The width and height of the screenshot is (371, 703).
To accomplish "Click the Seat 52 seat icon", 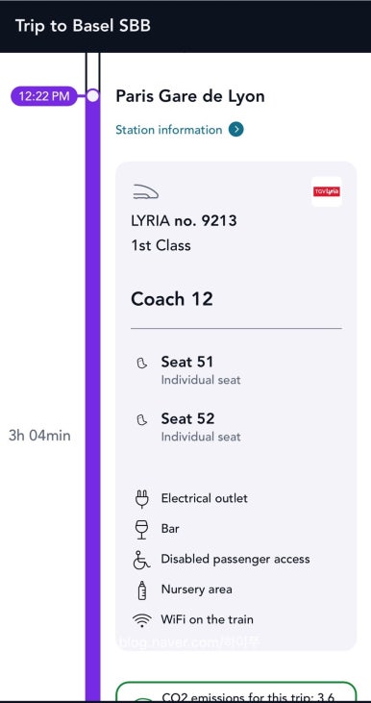I will pyautogui.click(x=141, y=420).
